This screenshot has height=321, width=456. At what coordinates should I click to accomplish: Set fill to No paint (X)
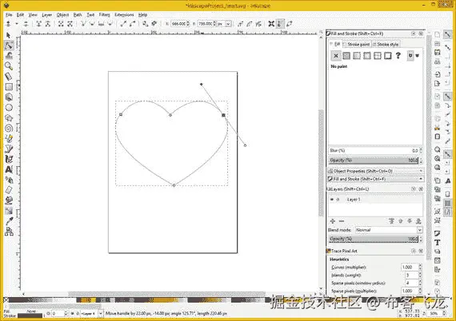click(336, 56)
